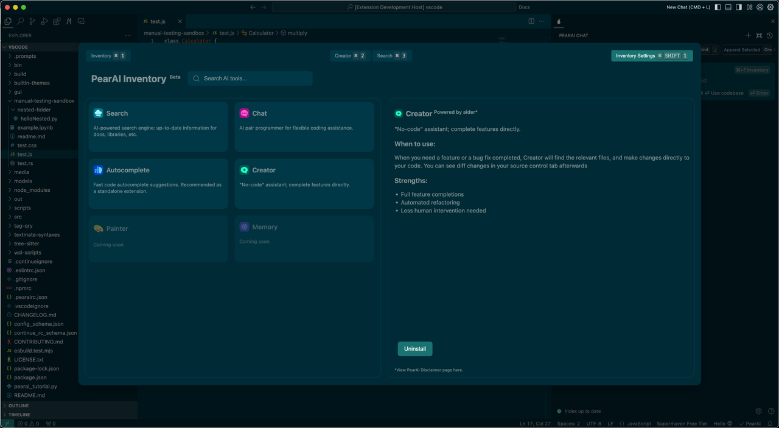Click the title bar command center
The width and height of the screenshot is (779, 428).
(393, 7)
